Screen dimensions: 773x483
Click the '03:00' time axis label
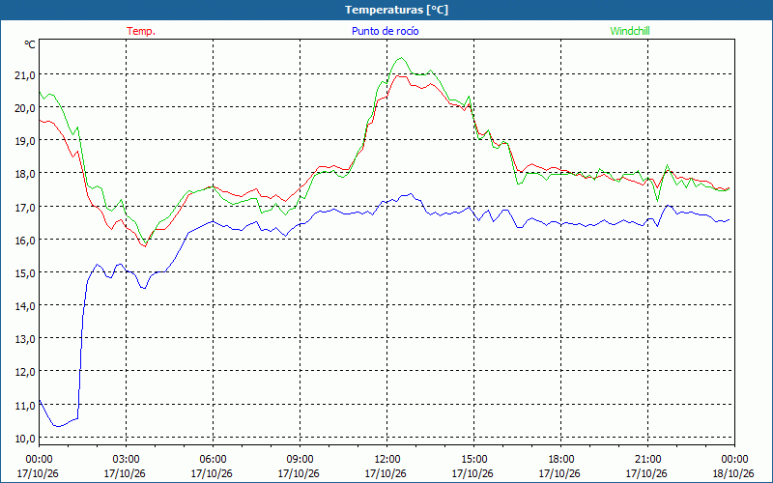tap(126, 460)
